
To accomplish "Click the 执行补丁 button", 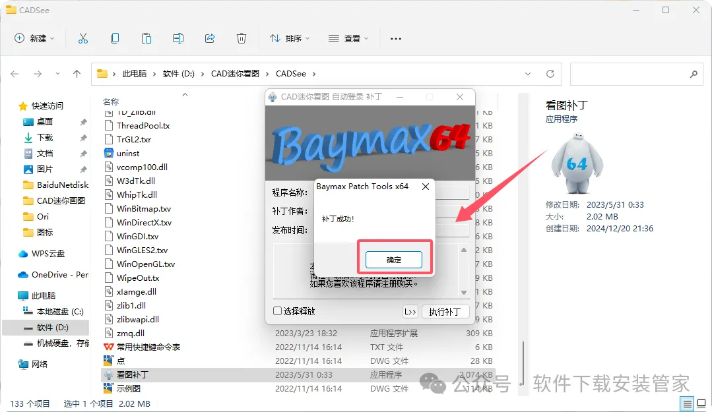I will pos(445,312).
